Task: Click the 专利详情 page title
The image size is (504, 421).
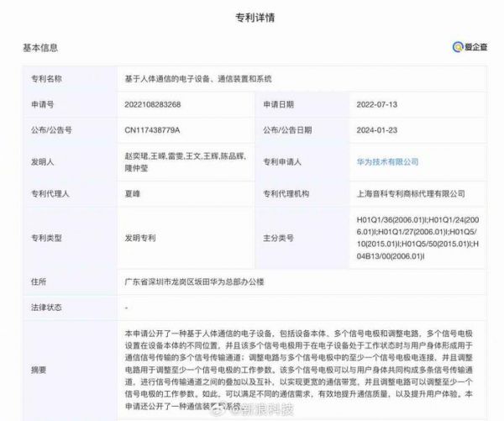Action: pyautogui.click(x=251, y=16)
